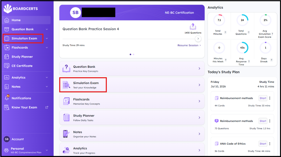
Task: Expand the Question Bank sidebar chevron
Action: pos(47,29)
